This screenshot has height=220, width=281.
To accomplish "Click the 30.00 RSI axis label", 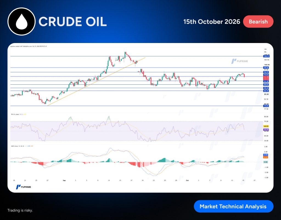I will (266, 141).
